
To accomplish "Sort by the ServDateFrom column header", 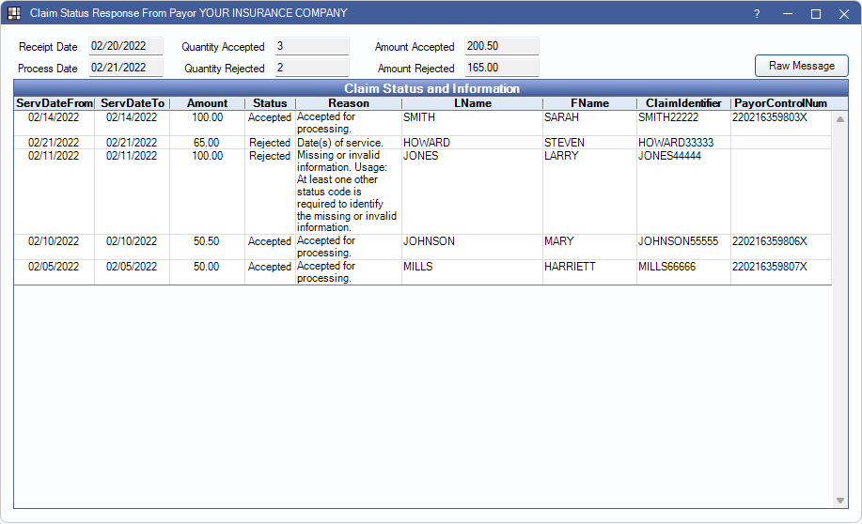I will [x=54, y=103].
